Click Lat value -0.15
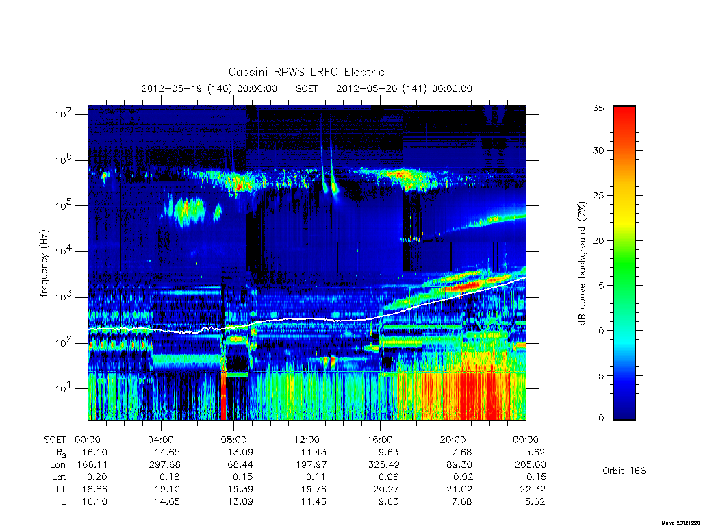701x526 pixels. pos(533,477)
